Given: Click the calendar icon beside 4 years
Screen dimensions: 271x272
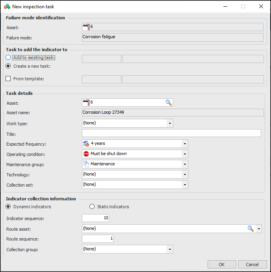Looking at the screenshot, I should (x=86, y=144).
